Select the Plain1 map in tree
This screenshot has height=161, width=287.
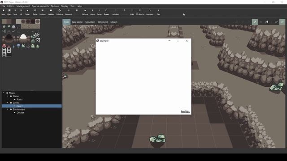(x=20, y=99)
